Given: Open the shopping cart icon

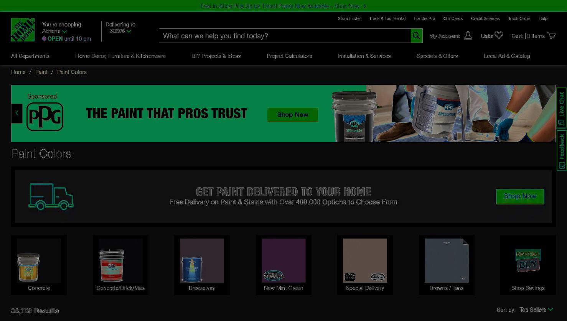Looking at the screenshot, I should [x=551, y=36].
